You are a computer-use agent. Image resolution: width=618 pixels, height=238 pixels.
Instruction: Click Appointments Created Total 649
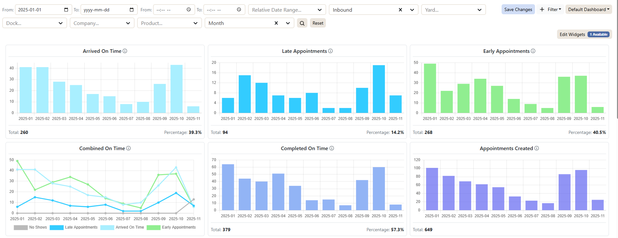422,230
